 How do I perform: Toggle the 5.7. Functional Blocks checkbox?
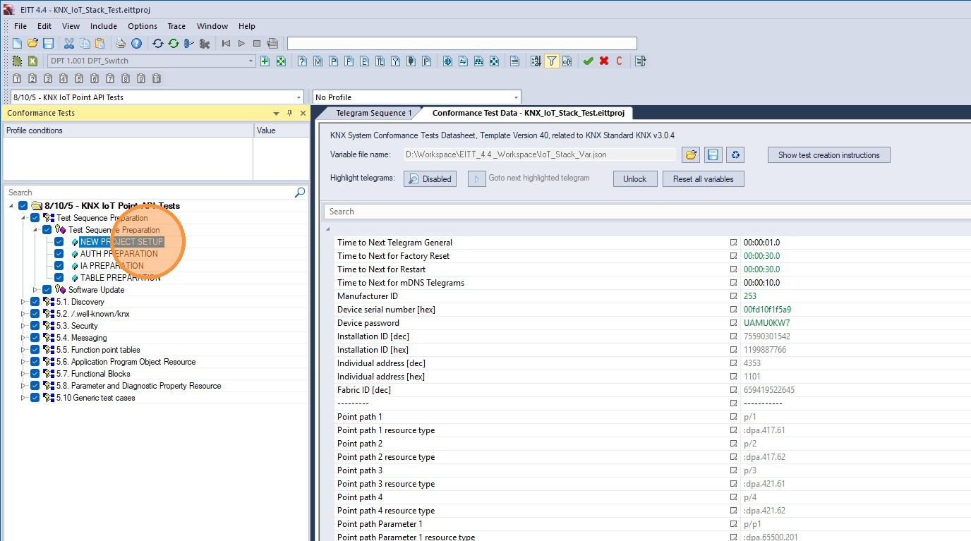click(x=35, y=374)
